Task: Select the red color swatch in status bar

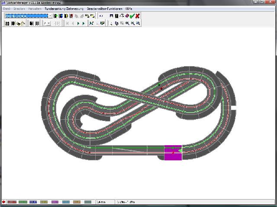Action: pos(11,202)
